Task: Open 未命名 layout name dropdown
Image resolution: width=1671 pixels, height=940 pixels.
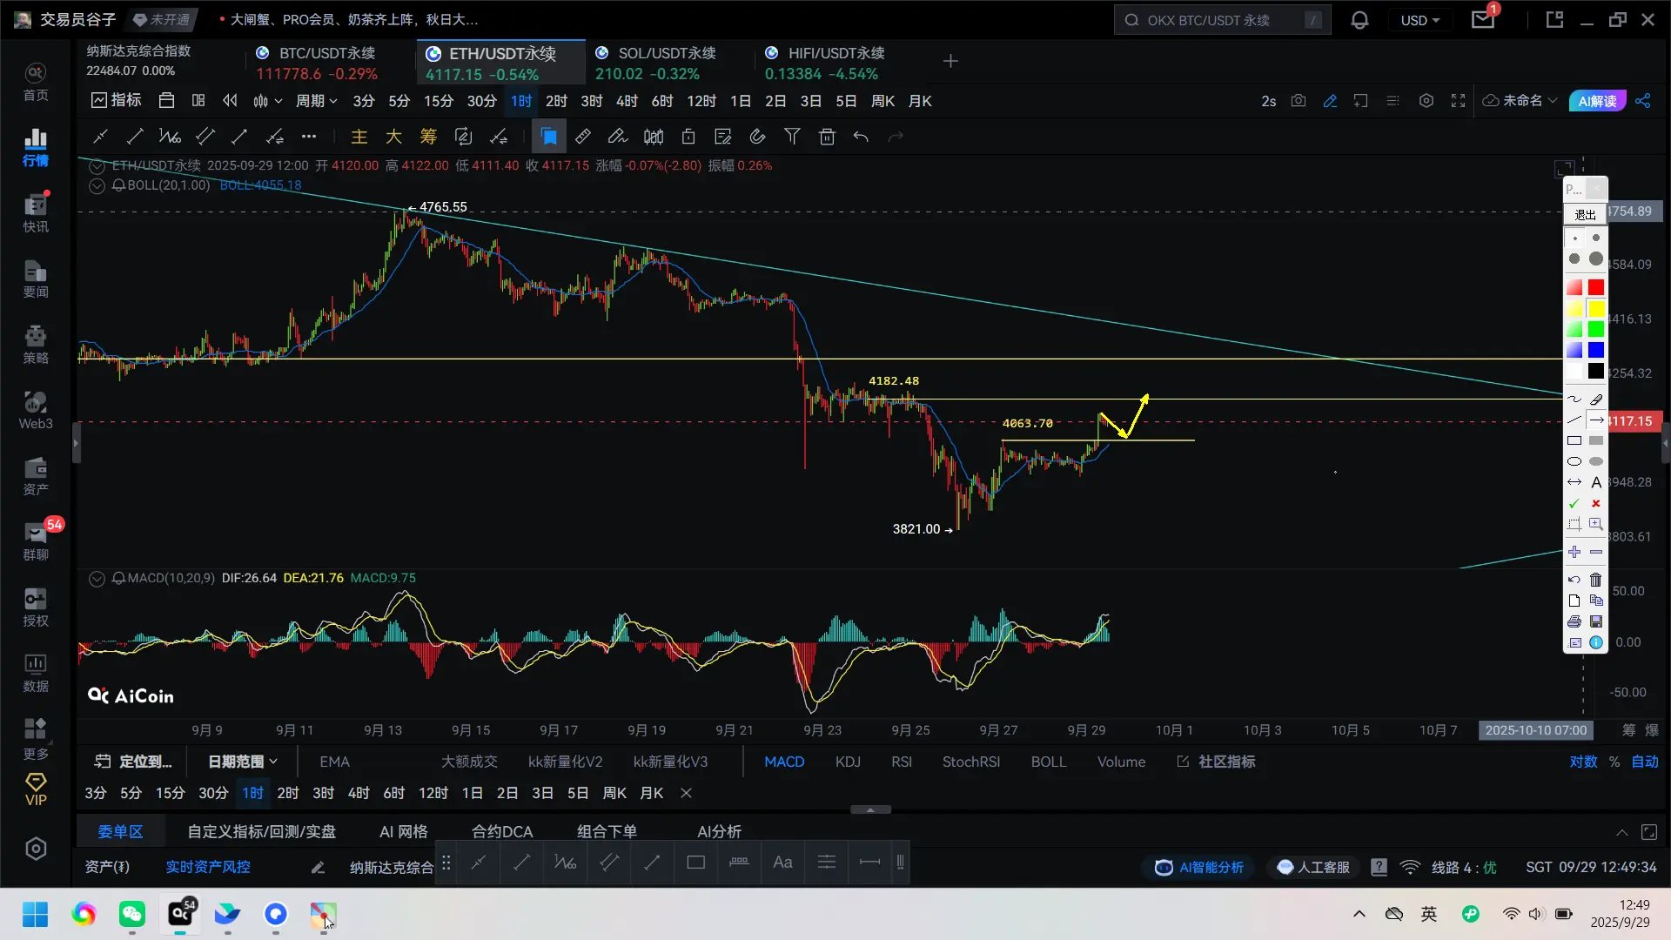Action: 1520,101
